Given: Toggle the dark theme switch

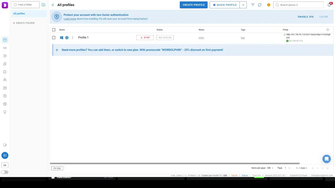Looking at the screenshot, I should 5,172.
